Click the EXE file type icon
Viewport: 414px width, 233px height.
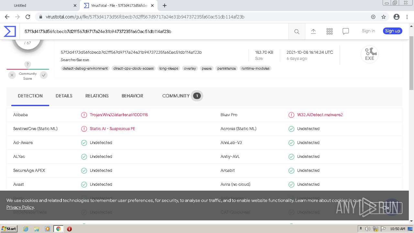[x=370, y=54]
